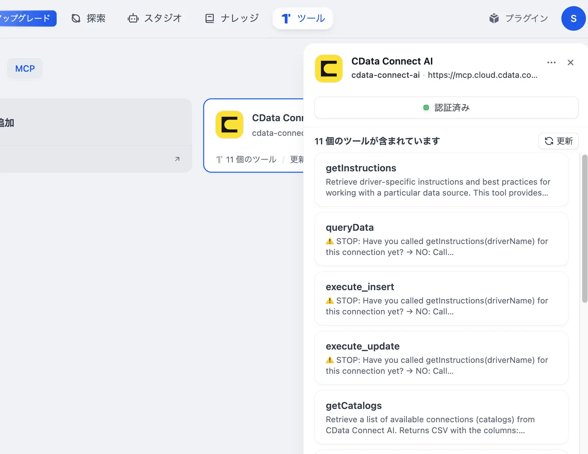The width and height of the screenshot is (588, 454).
Task: Open the 探索 tab
Action: 88,18
